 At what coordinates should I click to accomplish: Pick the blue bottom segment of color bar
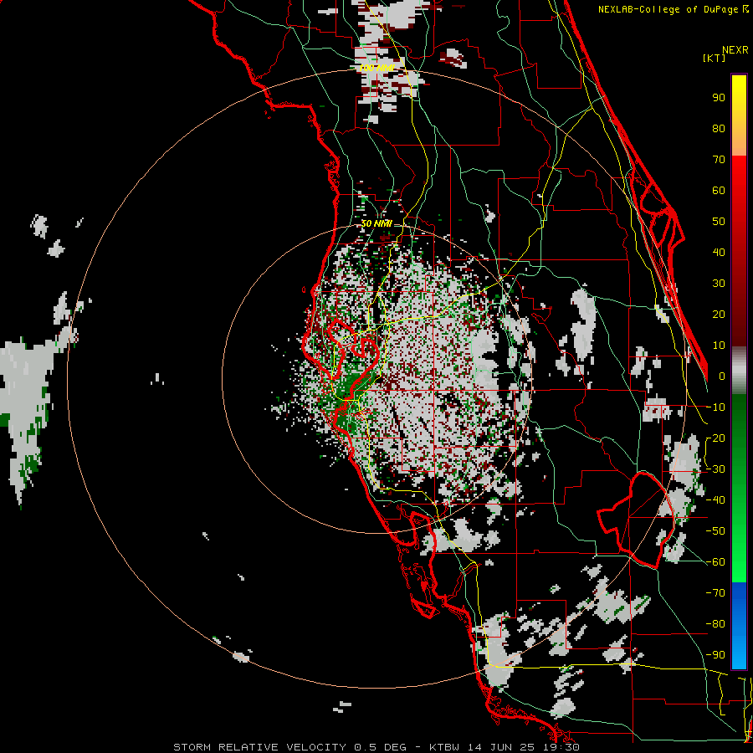(739, 625)
